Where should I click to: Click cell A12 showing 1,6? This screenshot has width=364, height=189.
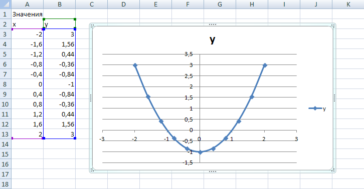click(x=28, y=124)
